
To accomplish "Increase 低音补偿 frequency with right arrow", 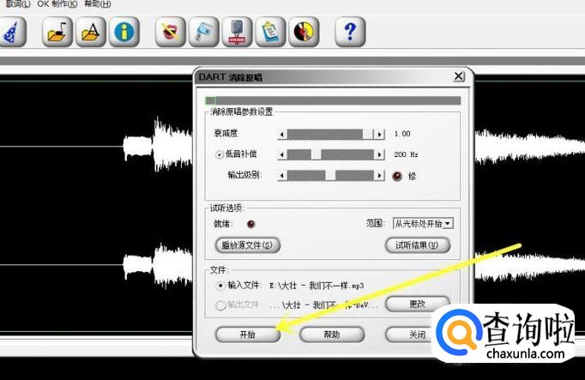I will (x=380, y=154).
